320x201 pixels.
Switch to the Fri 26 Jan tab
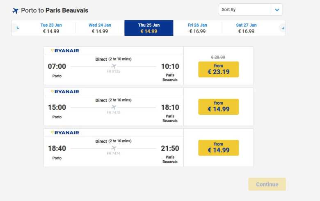coord(197,28)
